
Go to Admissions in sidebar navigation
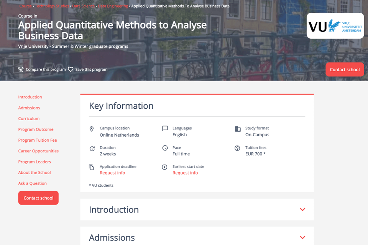[x=29, y=108]
